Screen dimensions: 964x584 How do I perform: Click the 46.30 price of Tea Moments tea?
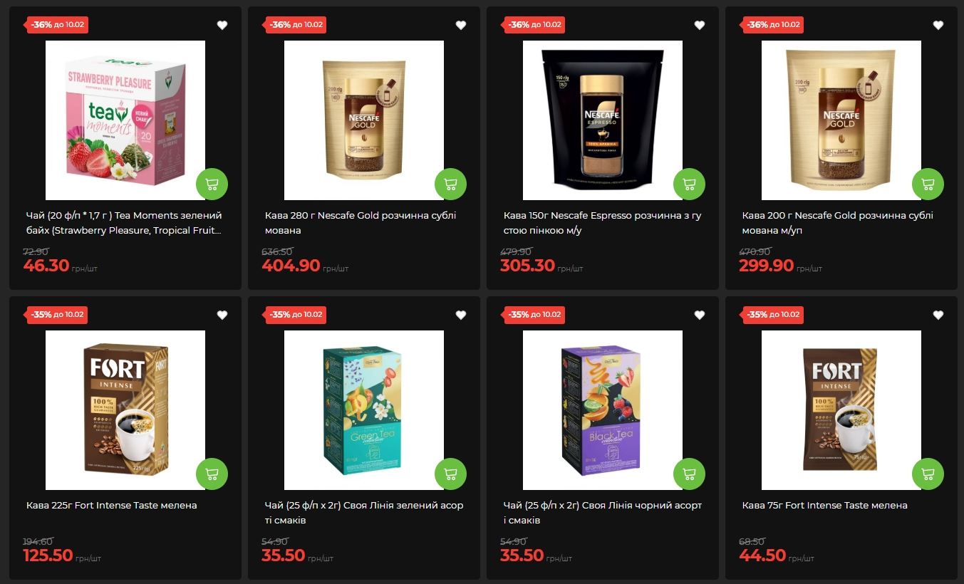pos(46,266)
